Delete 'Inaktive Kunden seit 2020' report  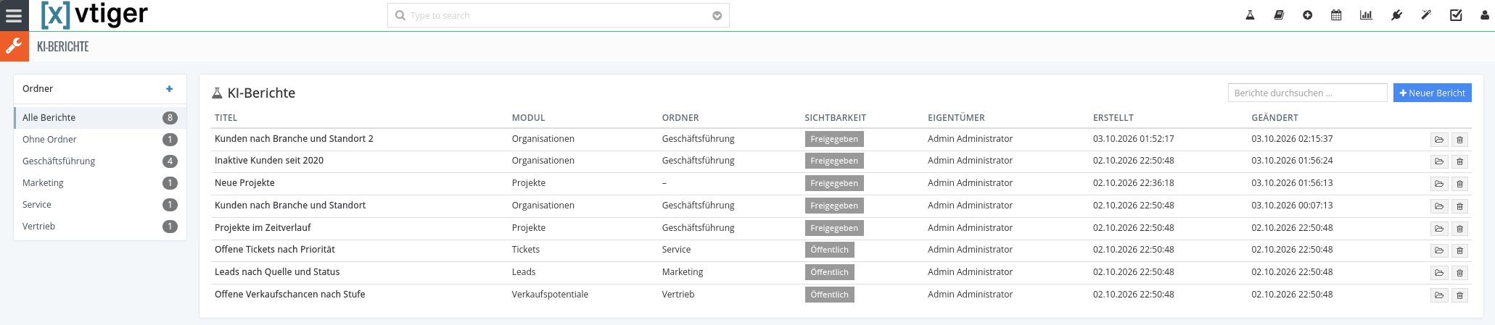coord(1459,161)
